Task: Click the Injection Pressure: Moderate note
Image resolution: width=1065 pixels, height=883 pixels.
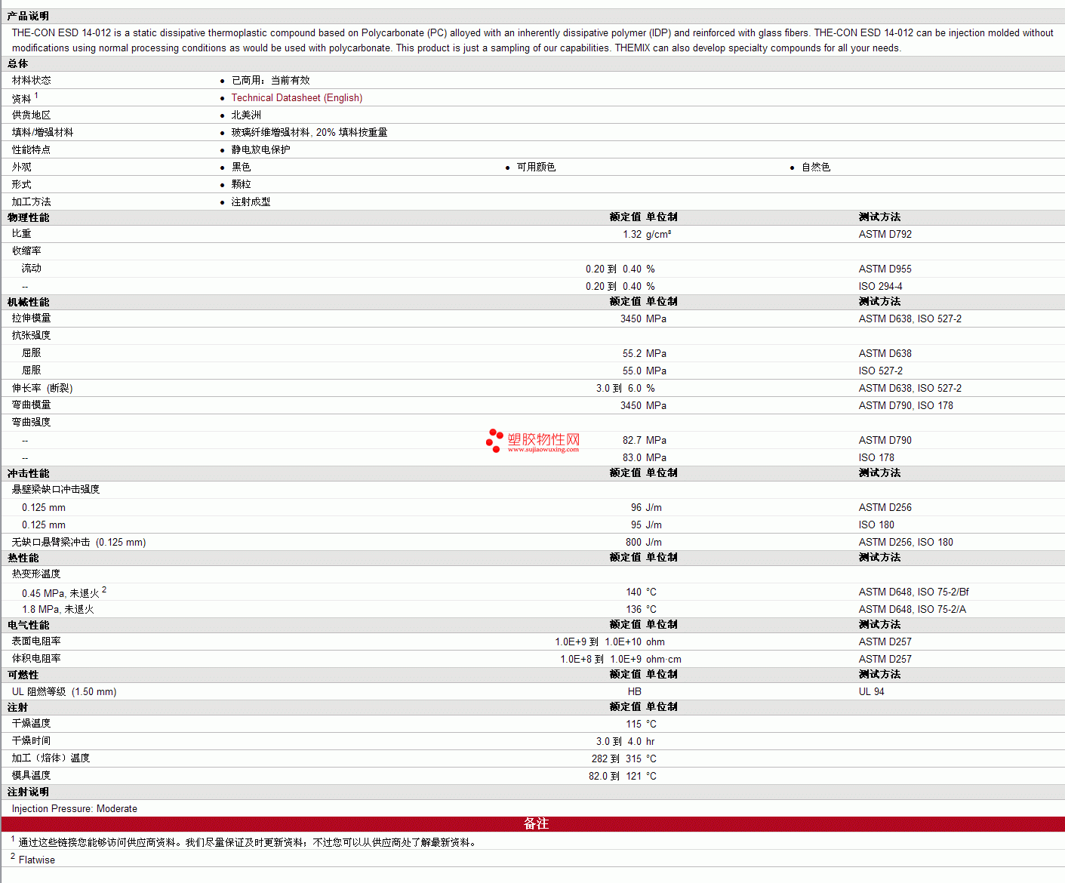Action: click(75, 809)
